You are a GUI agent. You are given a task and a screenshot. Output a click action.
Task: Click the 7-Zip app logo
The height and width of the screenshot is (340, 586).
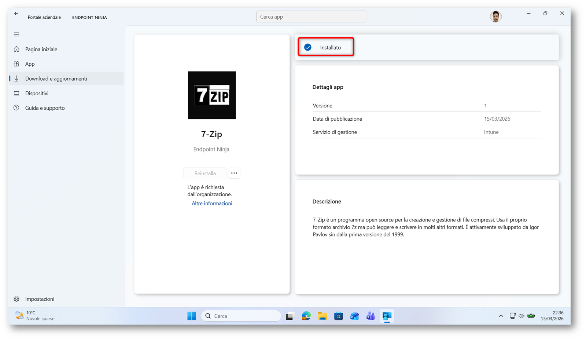[212, 95]
